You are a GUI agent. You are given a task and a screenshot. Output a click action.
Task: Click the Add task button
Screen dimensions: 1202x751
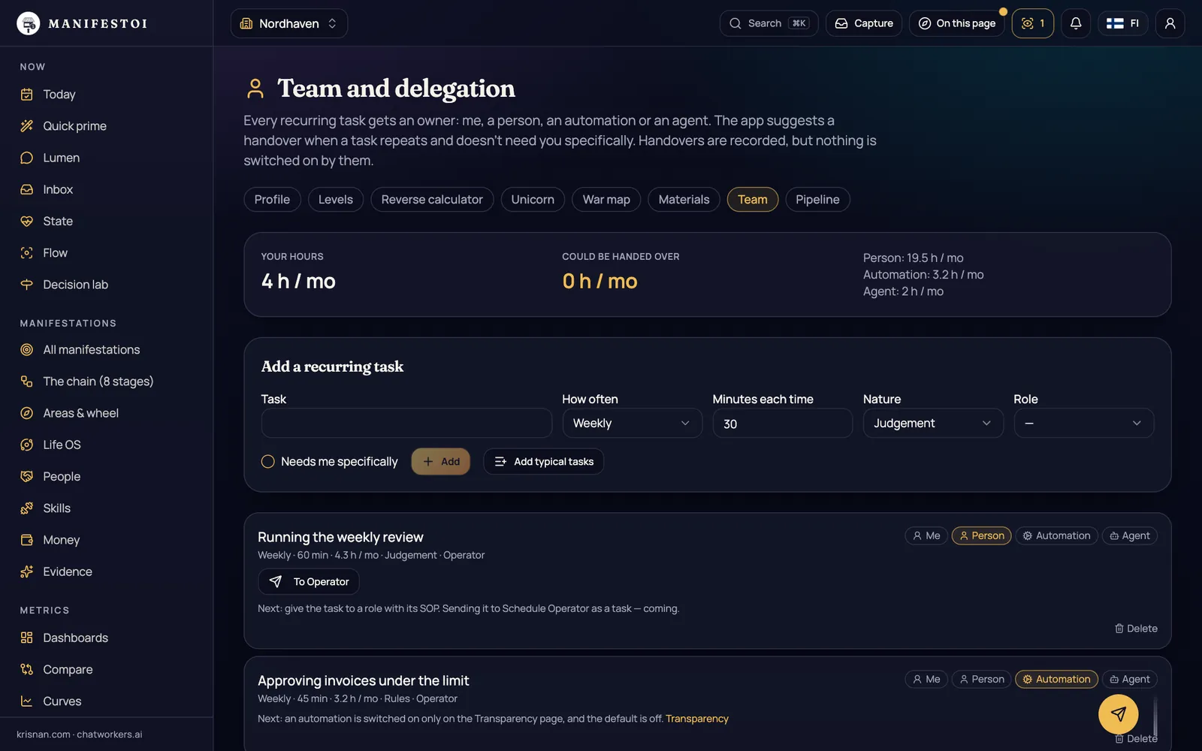441,462
